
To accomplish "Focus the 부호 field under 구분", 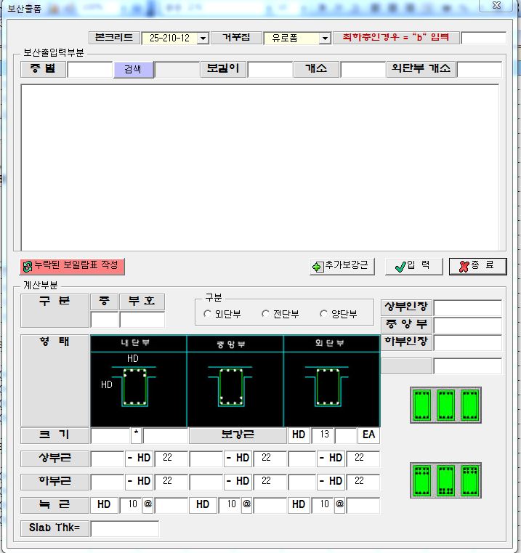I will [142, 320].
